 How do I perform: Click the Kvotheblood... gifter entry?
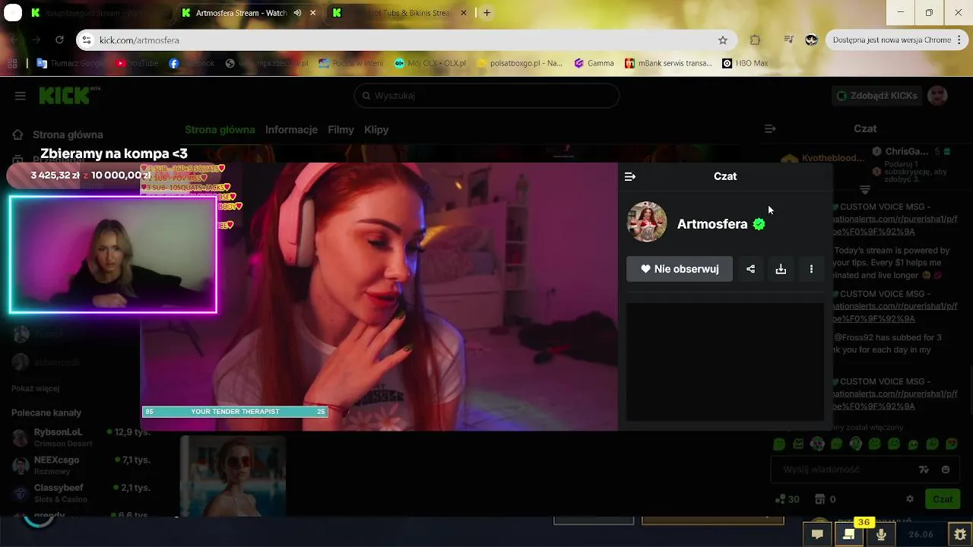824,158
